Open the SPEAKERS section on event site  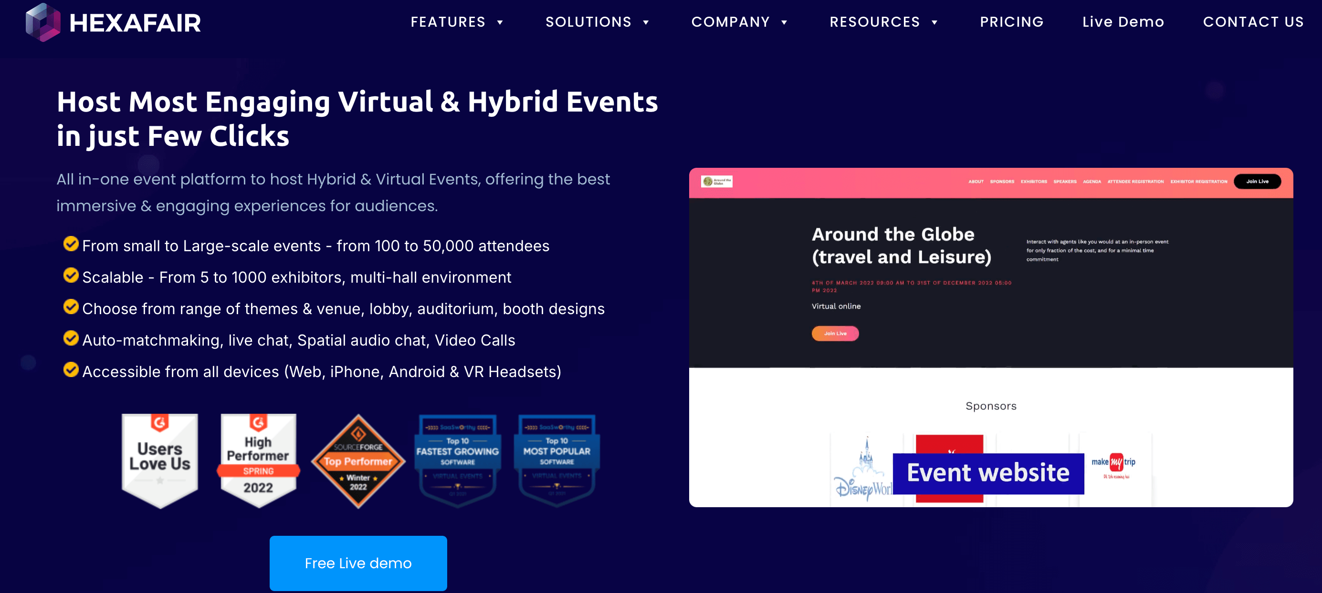click(x=1065, y=182)
